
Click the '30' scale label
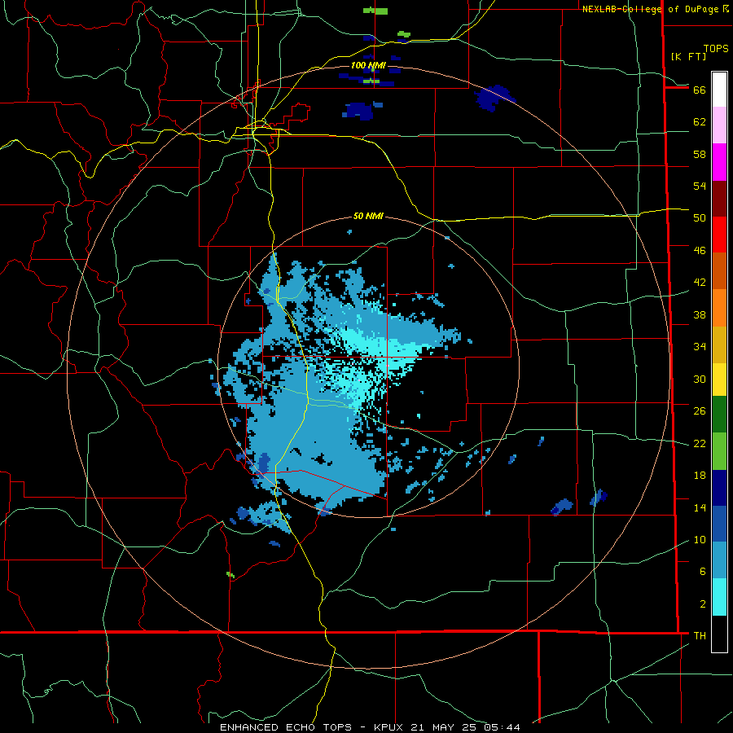[x=700, y=379]
